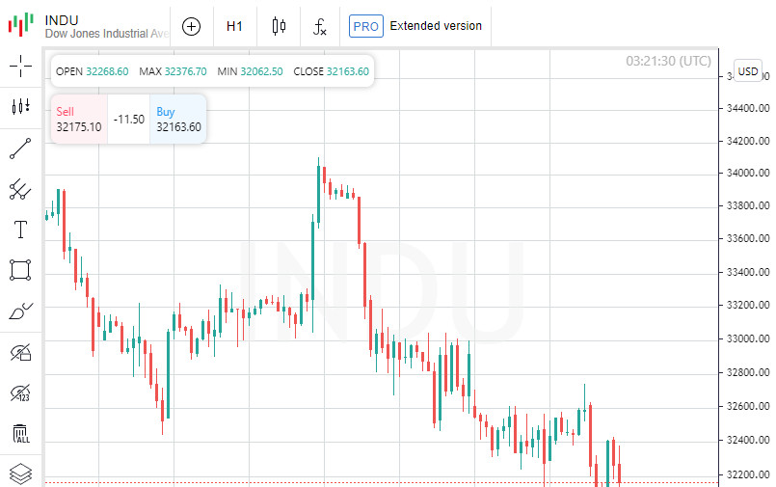Select the Text annotation tool

point(20,230)
